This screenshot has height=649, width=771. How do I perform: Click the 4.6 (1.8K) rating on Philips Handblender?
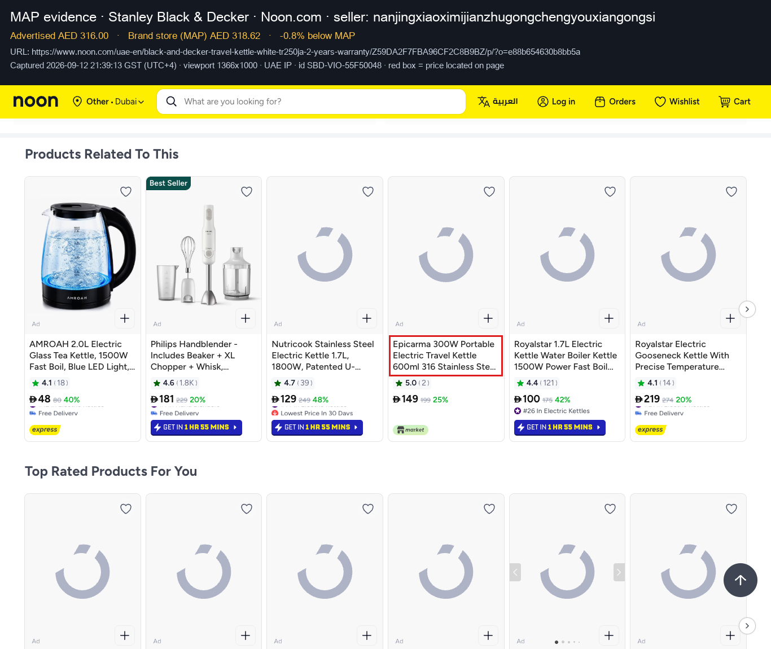tap(175, 383)
